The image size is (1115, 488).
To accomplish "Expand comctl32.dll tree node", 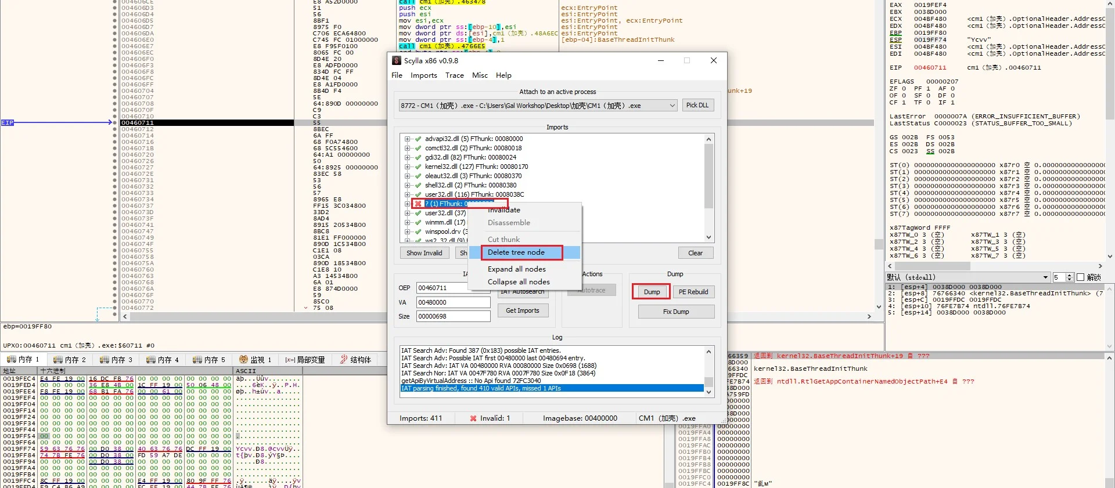I will tap(408, 148).
